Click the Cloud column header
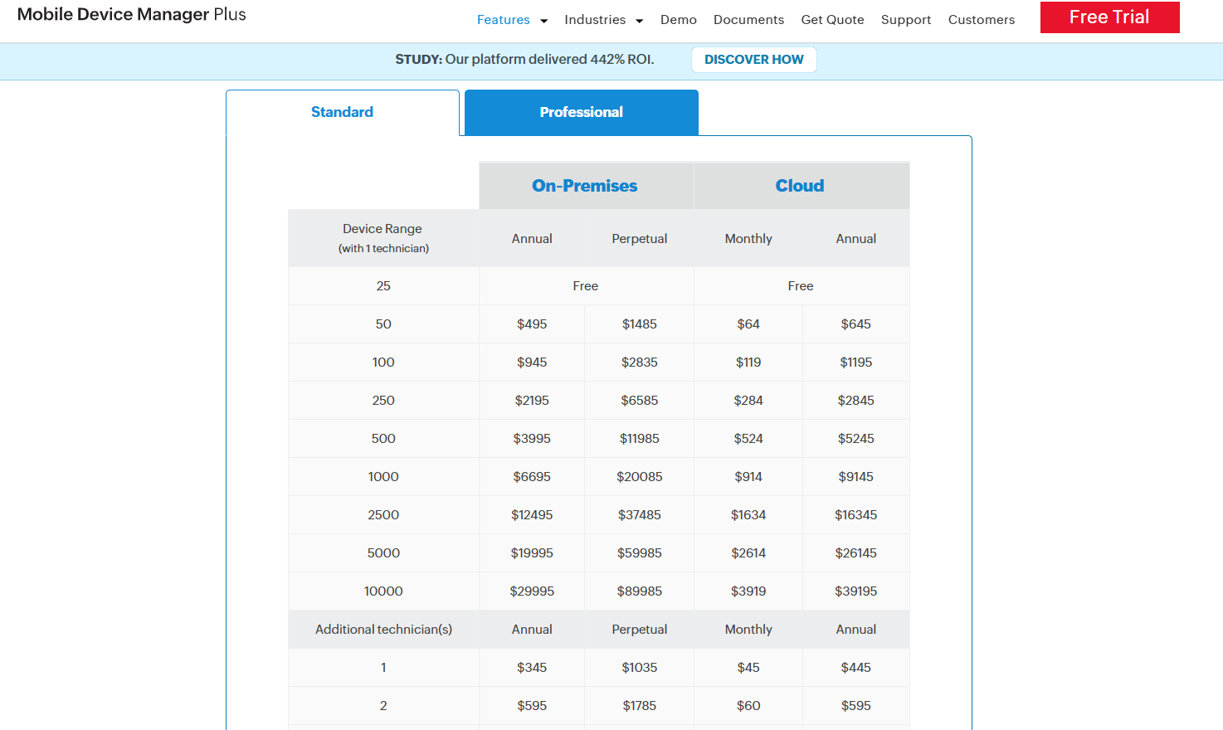 tap(800, 186)
